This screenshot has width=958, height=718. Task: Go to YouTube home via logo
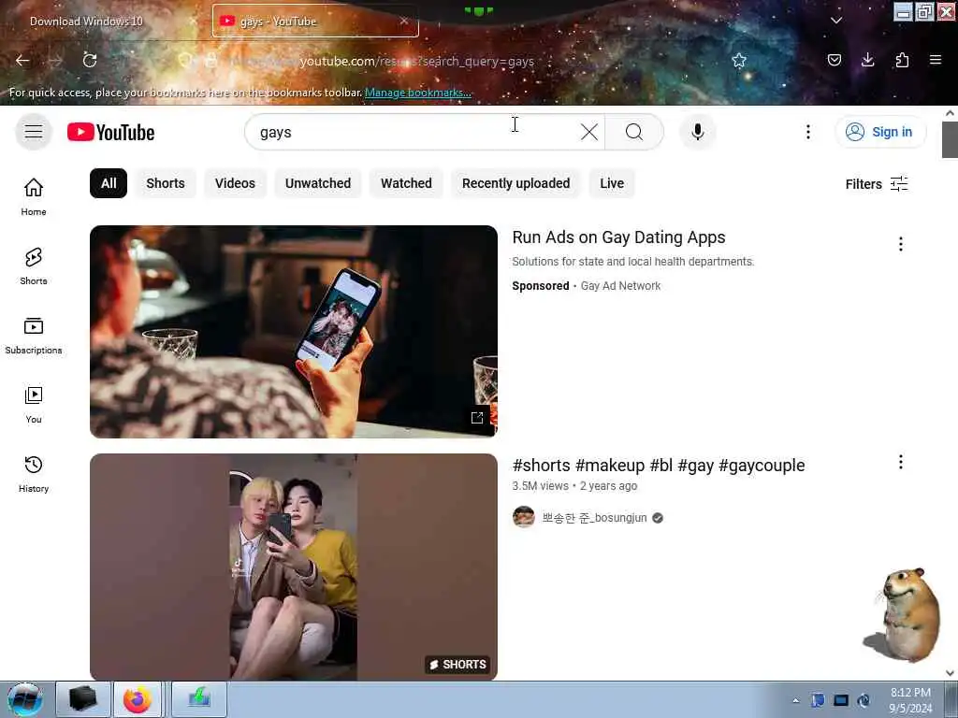pyautogui.click(x=110, y=132)
